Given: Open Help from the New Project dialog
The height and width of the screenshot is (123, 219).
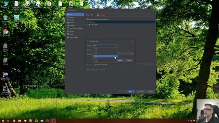Looking at the screenshot, I should (x=150, y=92).
